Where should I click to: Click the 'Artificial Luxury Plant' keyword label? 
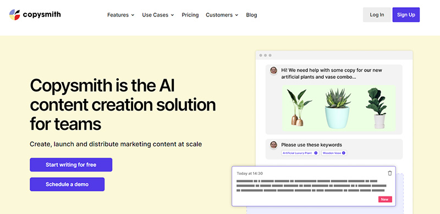pos(298,153)
